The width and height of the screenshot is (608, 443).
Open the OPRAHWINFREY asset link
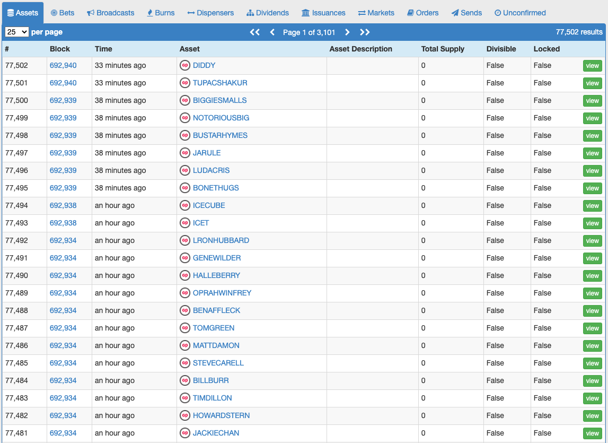pyautogui.click(x=222, y=293)
